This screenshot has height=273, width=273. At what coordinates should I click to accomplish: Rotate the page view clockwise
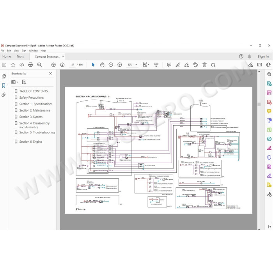click(x=213, y=65)
